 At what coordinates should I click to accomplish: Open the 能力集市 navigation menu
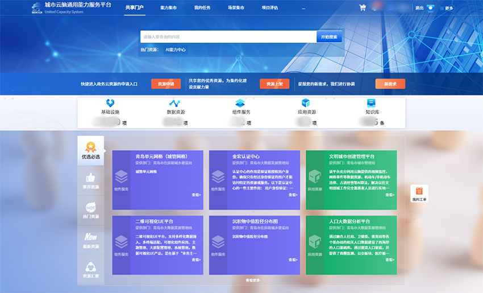pyautogui.click(x=169, y=8)
